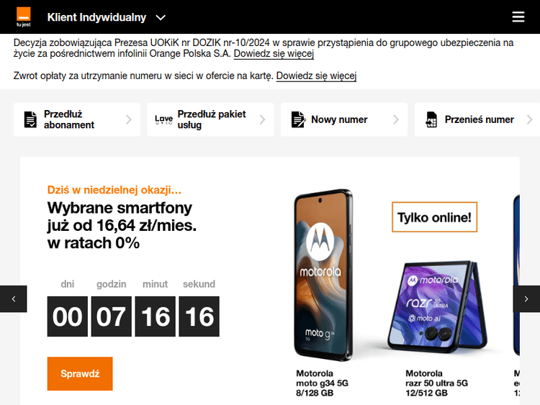Image resolution: width=540 pixels, height=405 pixels.
Task: Open the hamburger menu icon
Action: 518,17
